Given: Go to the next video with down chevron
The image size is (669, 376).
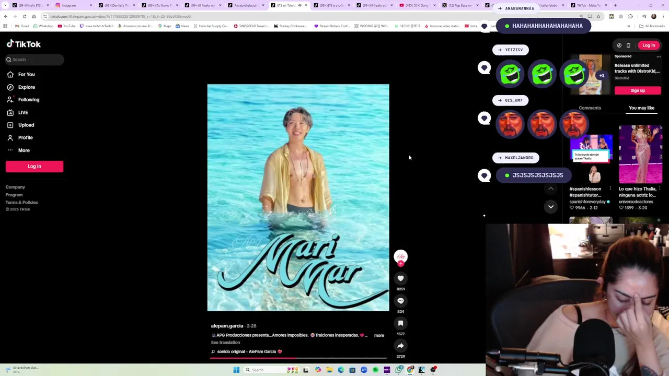Looking at the screenshot, I should pos(551,207).
